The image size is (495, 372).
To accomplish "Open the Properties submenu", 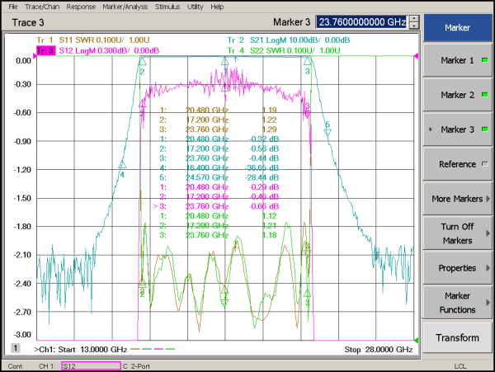I will [458, 268].
